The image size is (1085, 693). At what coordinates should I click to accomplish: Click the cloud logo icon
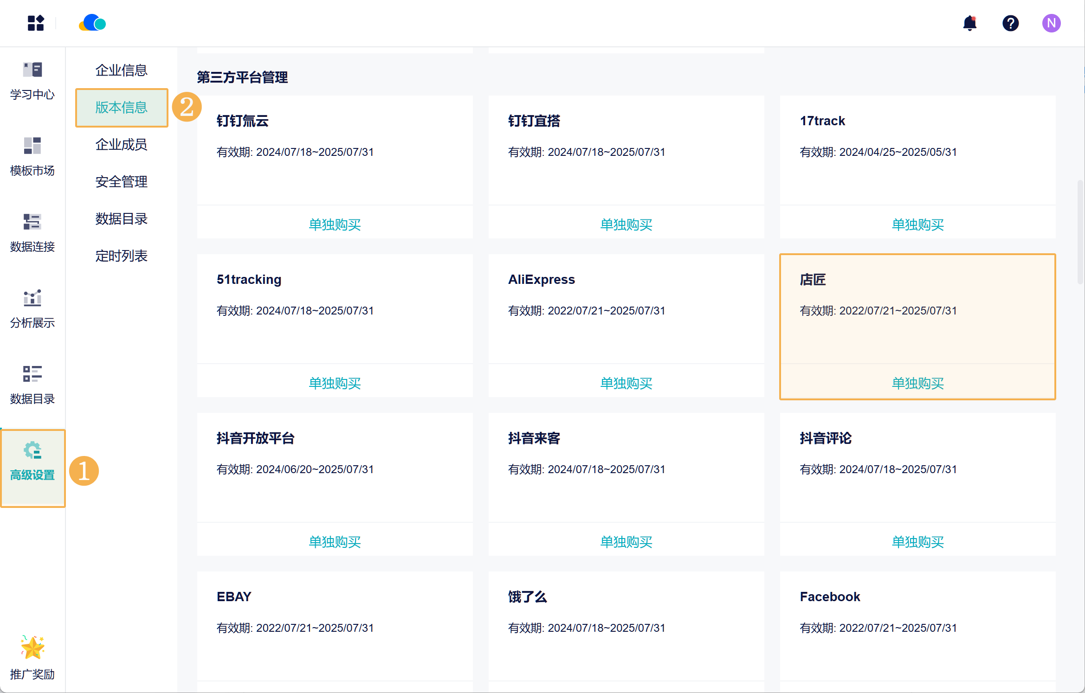(x=92, y=23)
